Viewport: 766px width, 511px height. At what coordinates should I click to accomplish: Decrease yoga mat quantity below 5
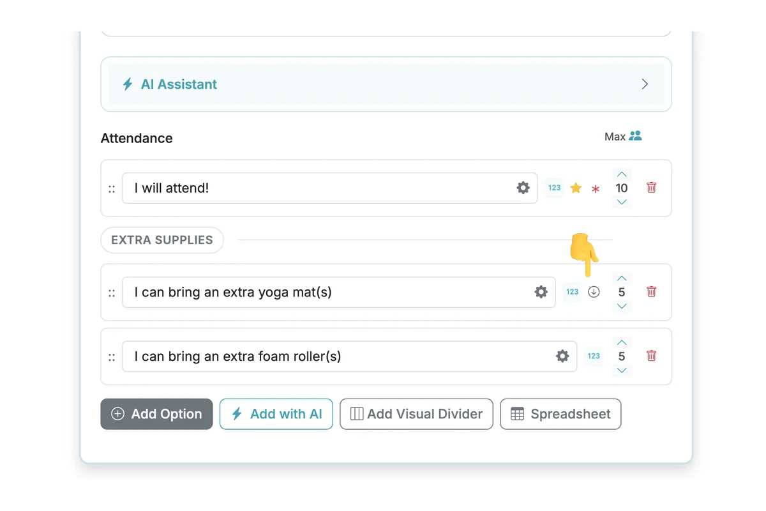(x=622, y=307)
